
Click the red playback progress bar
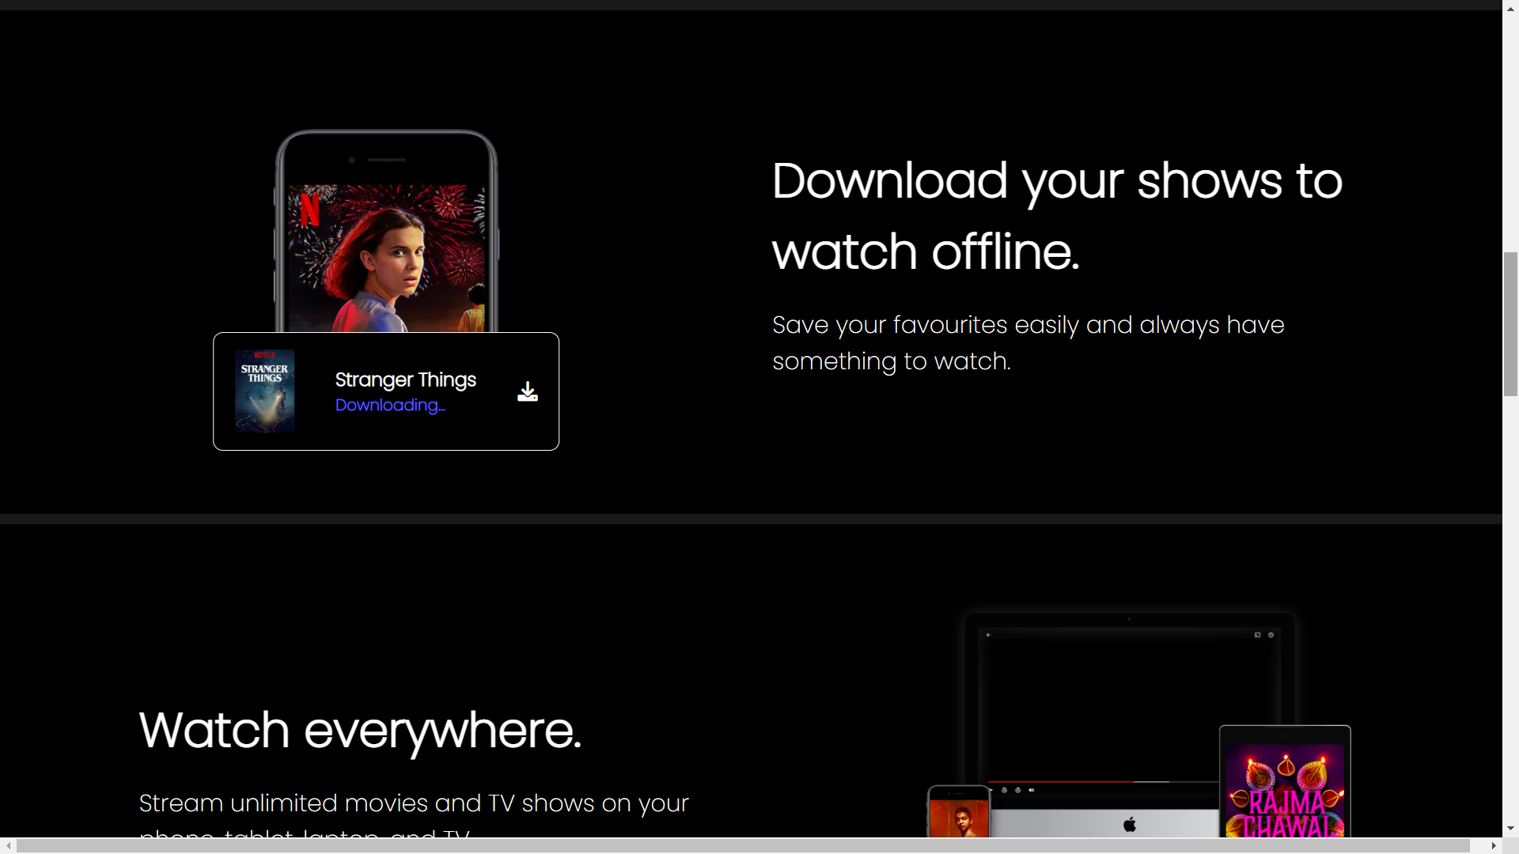pyautogui.click(x=1060, y=782)
